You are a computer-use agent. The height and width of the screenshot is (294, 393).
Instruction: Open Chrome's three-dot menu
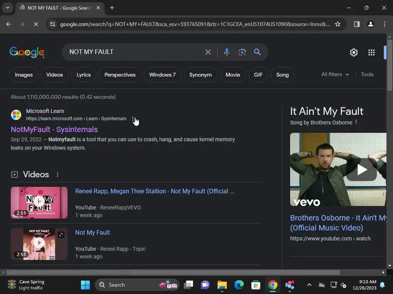click(384, 24)
